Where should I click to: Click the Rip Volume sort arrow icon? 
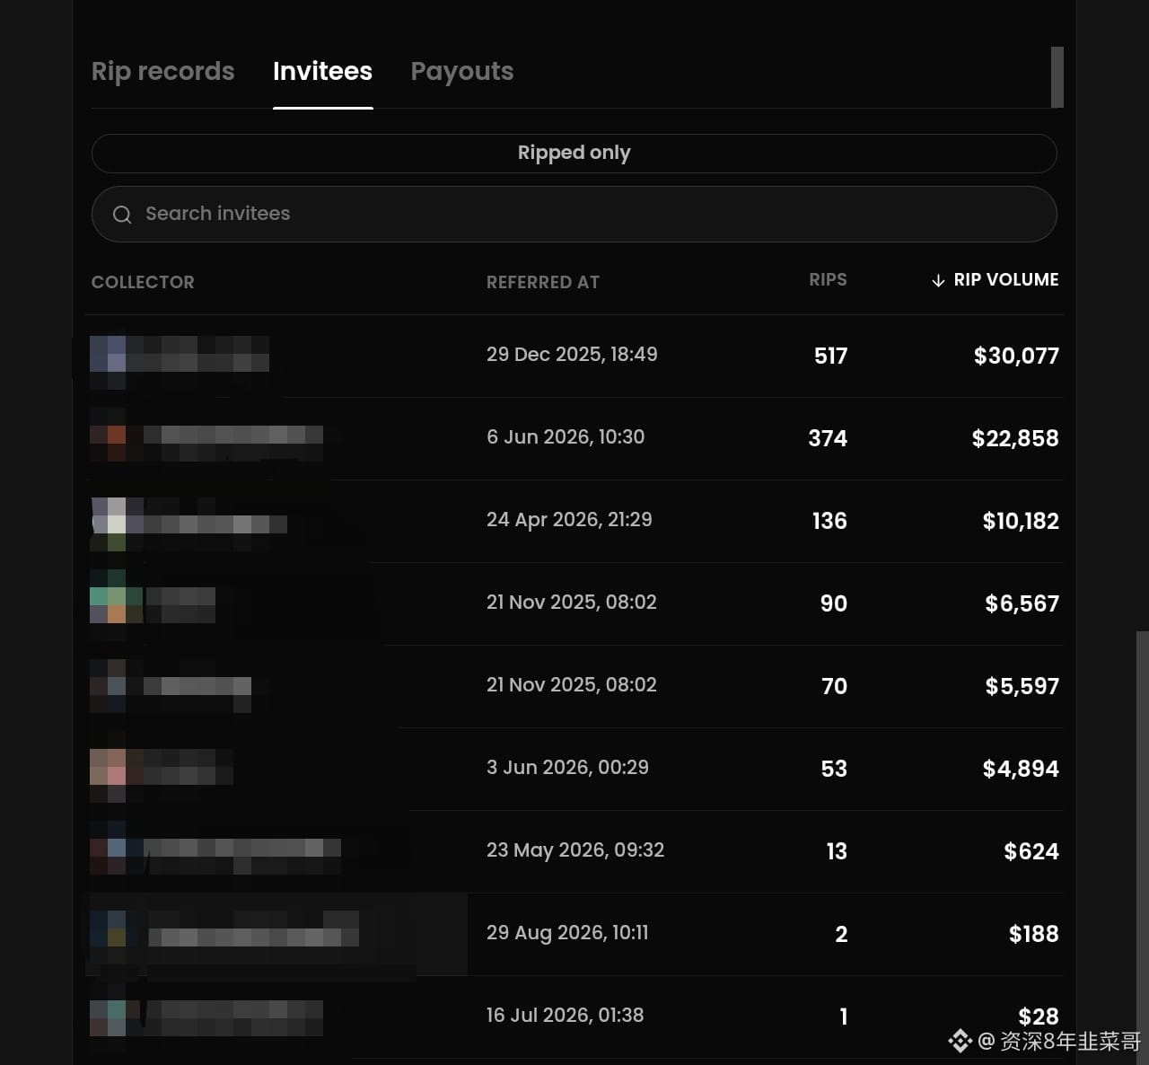click(x=938, y=281)
